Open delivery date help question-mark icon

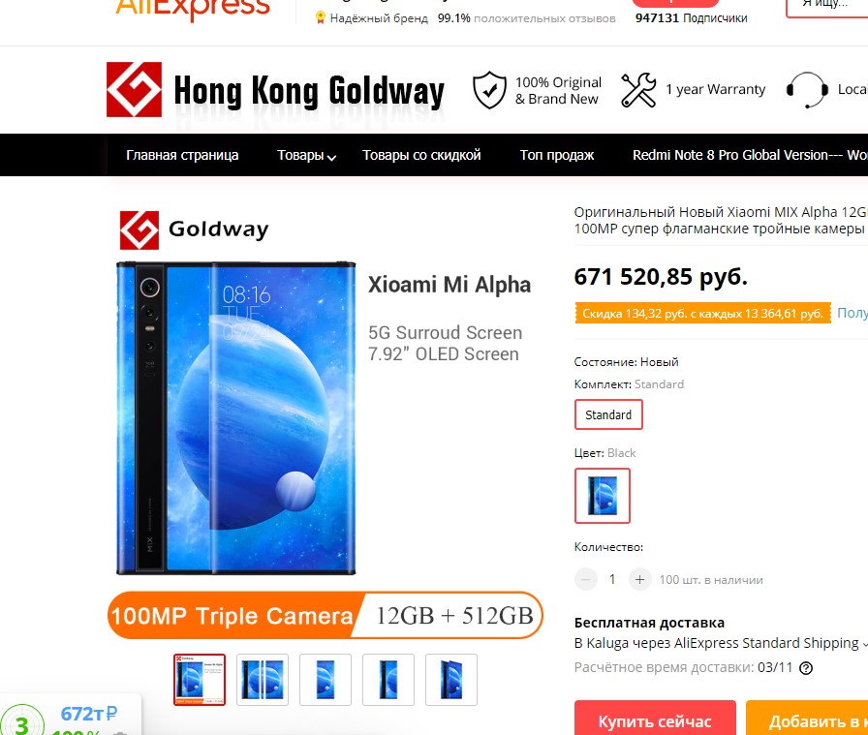tap(806, 668)
